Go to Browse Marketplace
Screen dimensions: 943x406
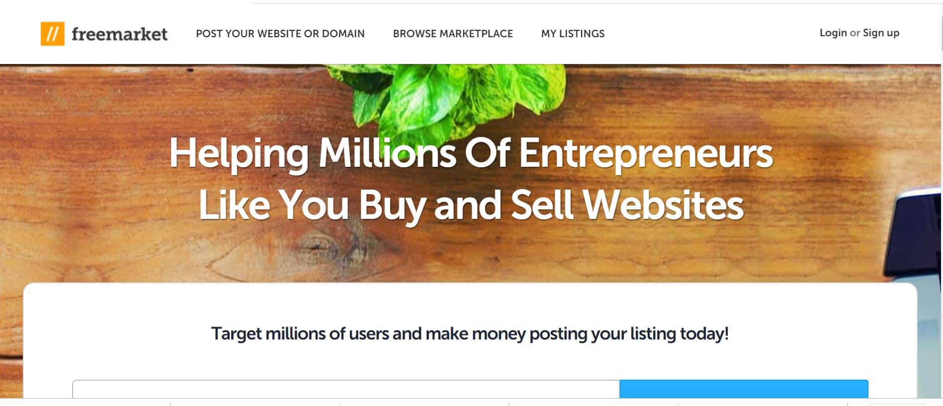tap(453, 34)
